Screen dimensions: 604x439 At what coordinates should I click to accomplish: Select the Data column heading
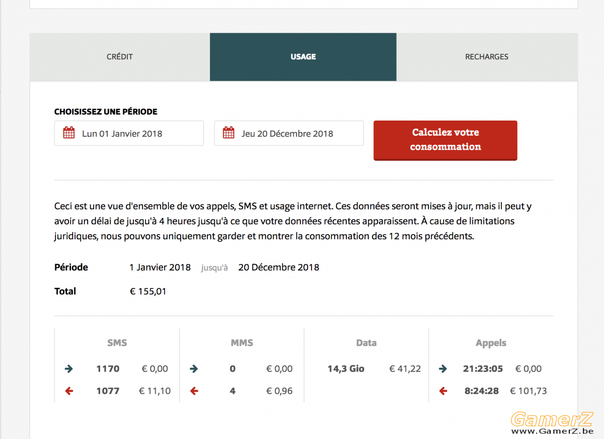click(x=366, y=343)
